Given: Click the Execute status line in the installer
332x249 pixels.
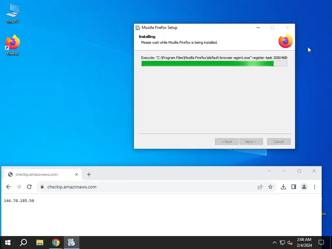Looking at the screenshot, I should pos(214,58).
